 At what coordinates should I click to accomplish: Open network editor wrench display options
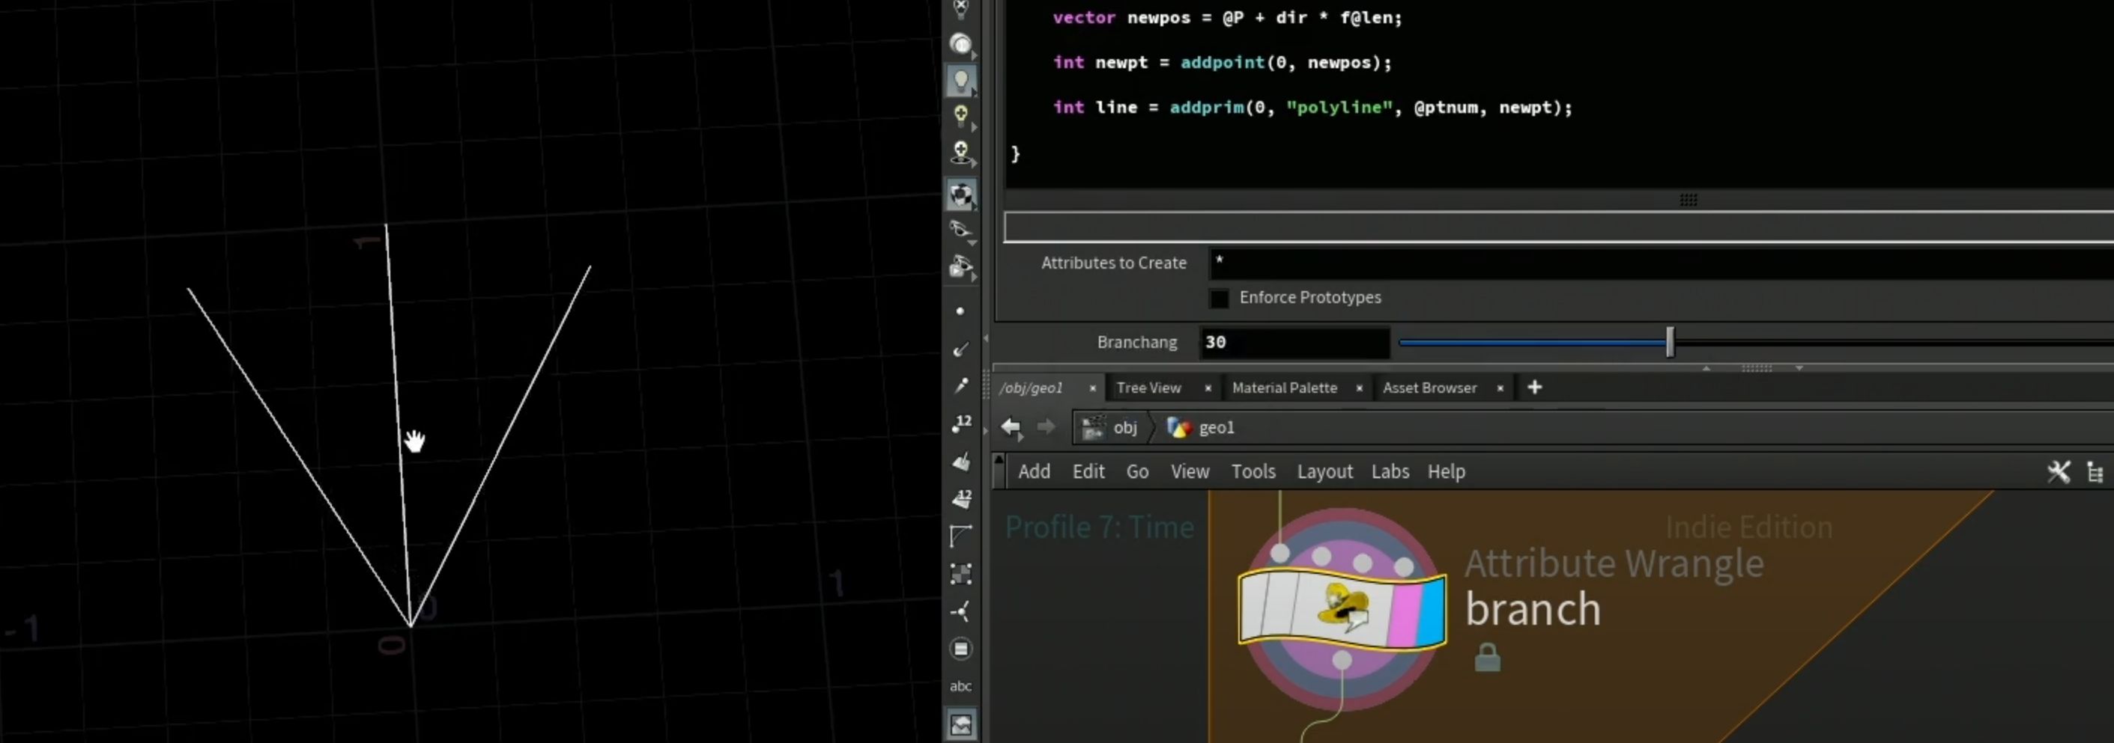point(2059,471)
